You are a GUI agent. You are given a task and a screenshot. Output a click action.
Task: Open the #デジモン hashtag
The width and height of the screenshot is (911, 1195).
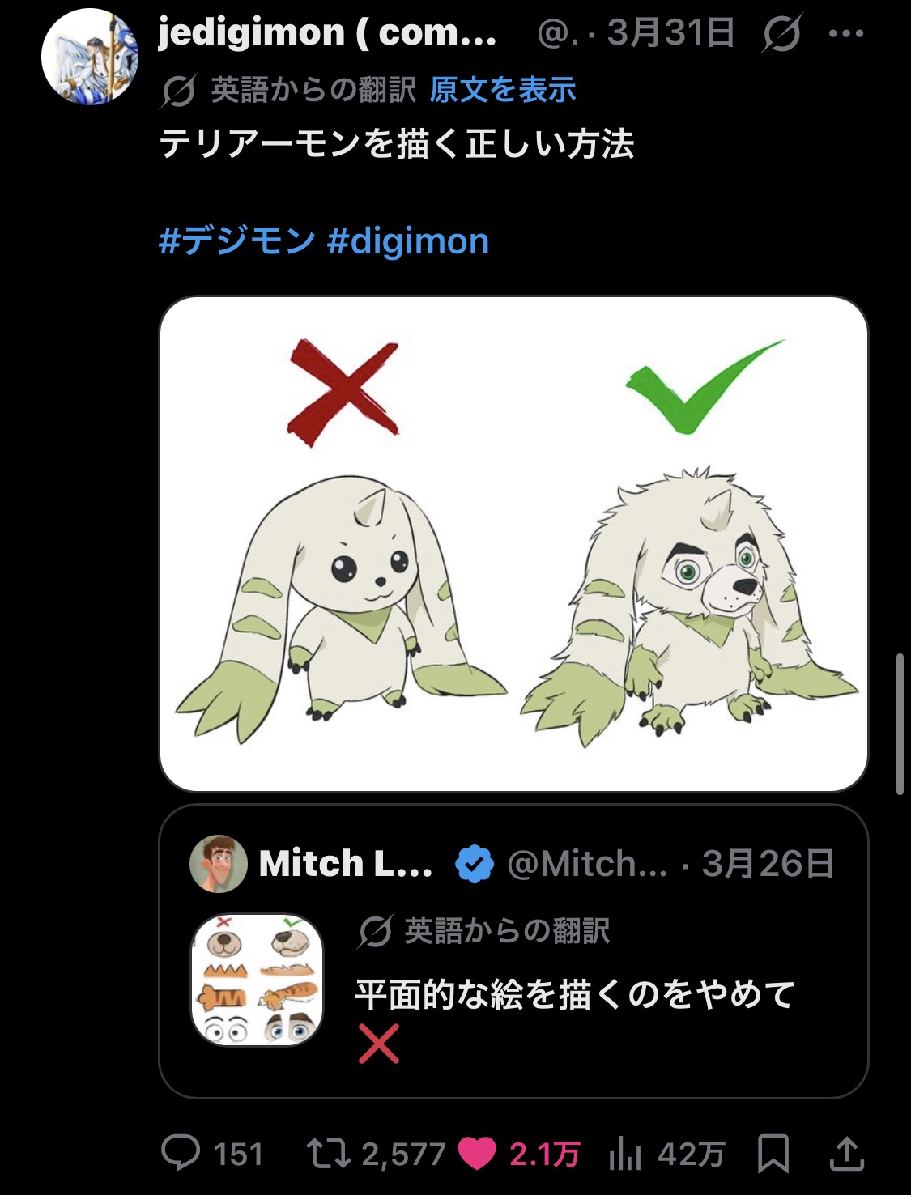[237, 241]
